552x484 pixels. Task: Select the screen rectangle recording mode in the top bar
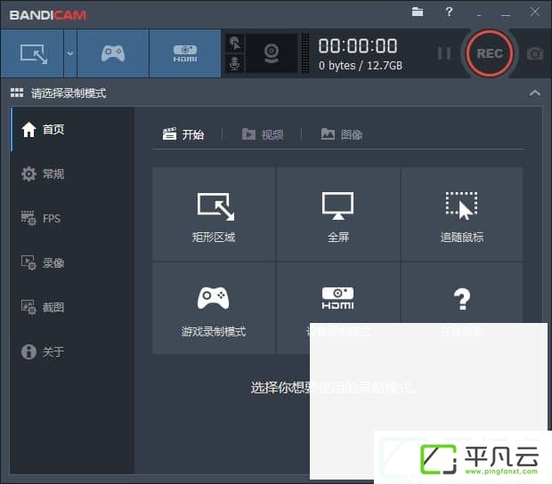[x=32, y=53]
